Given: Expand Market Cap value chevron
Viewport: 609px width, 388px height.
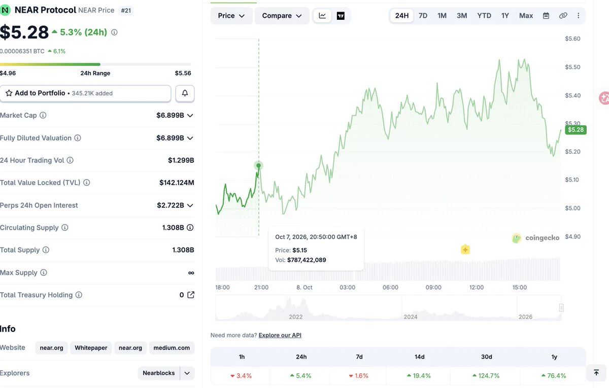Looking at the screenshot, I should [x=190, y=116].
